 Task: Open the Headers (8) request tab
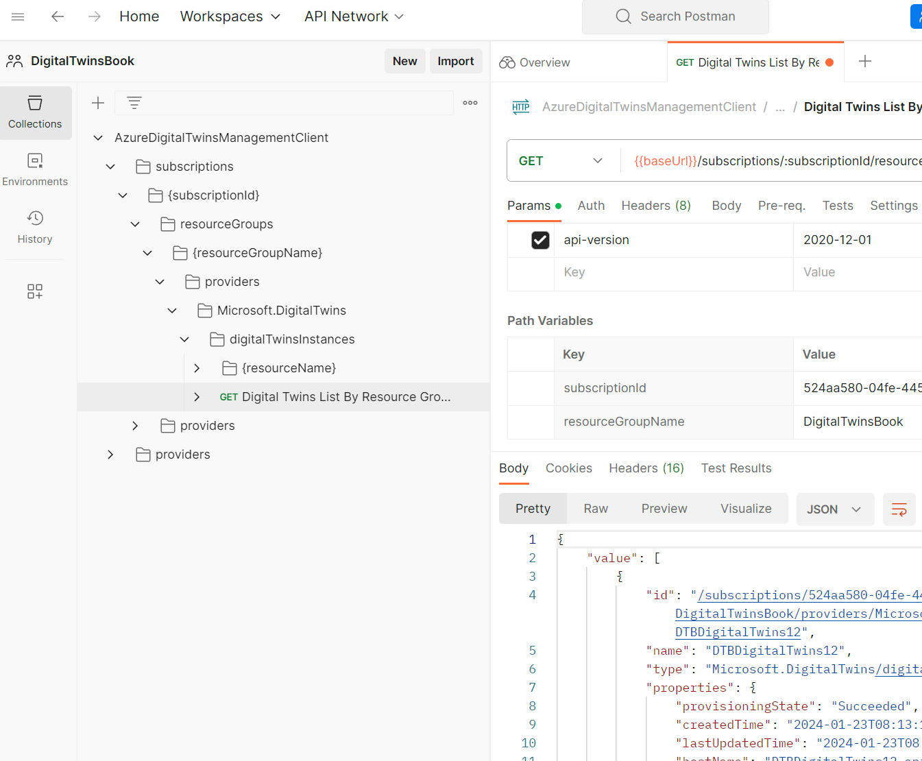pyautogui.click(x=656, y=206)
